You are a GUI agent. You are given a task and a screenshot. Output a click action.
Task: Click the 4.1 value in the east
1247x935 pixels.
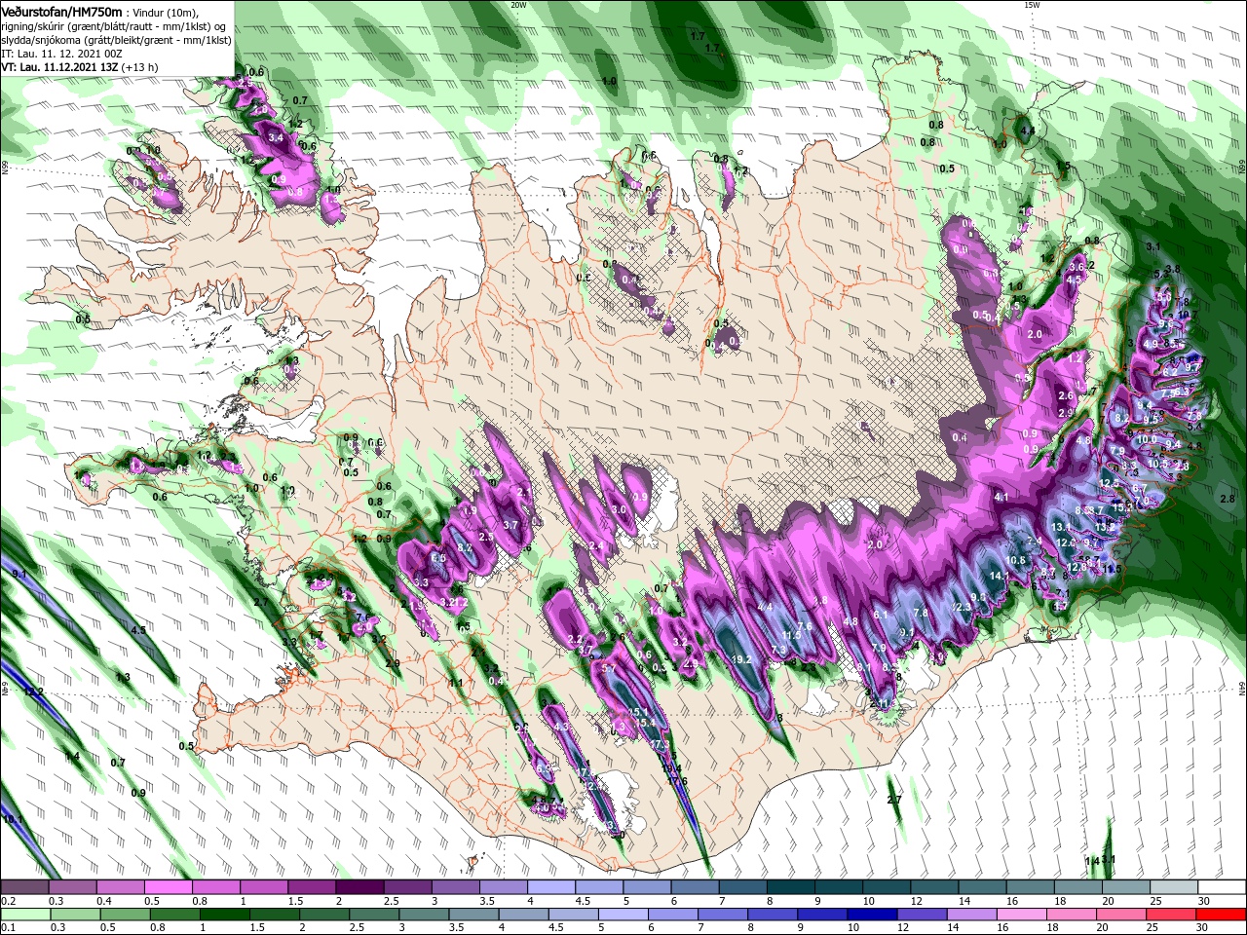coord(1001,497)
